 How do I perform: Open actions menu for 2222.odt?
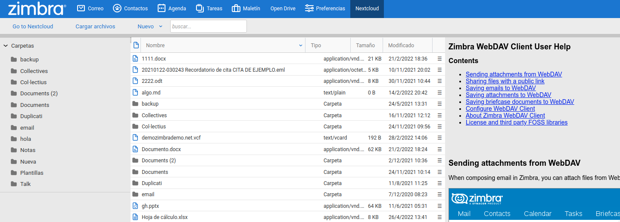(x=440, y=81)
